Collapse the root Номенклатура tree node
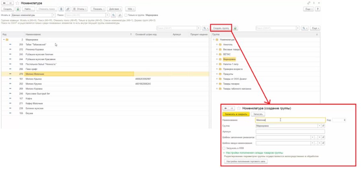 click(x=214, y=39)
